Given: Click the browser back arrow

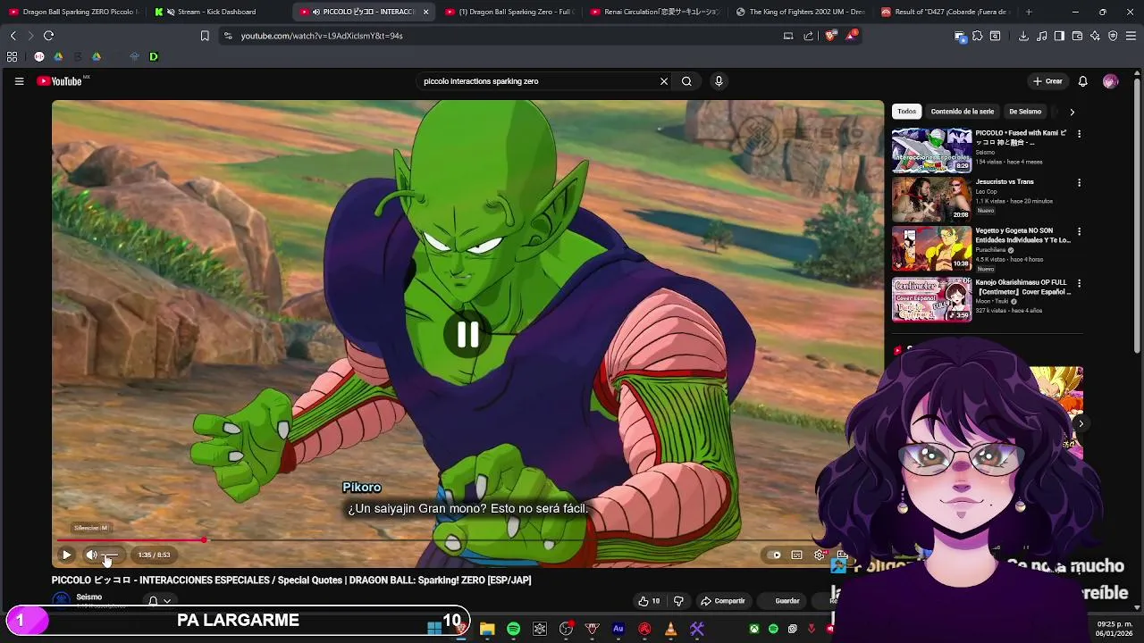Looking at the screenshot, I should coord(13,36).
